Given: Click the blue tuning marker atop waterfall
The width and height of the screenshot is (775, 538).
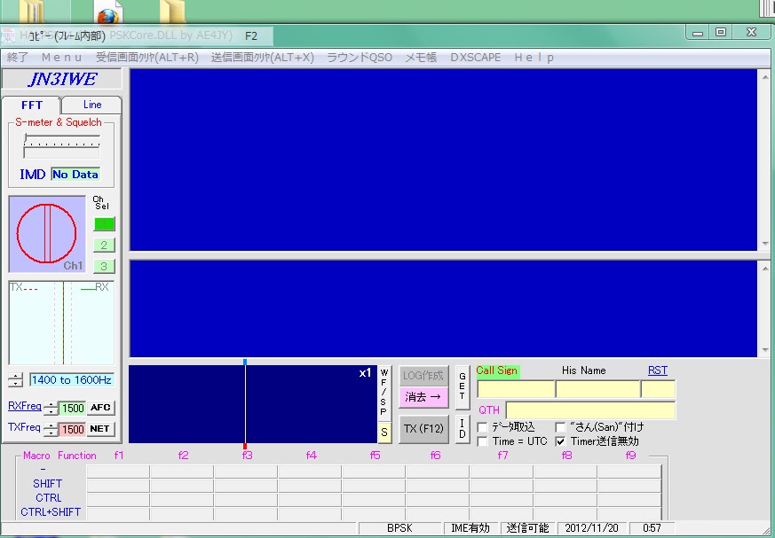Looking at the screenshot, I should [x=245, y=362].
